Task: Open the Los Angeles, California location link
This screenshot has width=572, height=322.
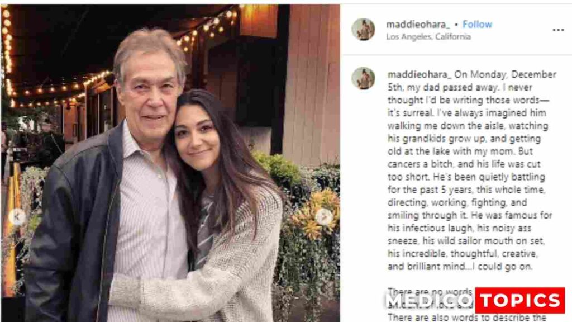Action: [x=428, y=37]
